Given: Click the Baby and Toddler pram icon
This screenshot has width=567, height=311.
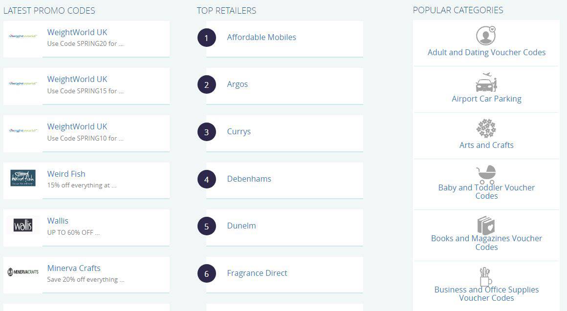Looking at the screenshot, I should (486, 174).
